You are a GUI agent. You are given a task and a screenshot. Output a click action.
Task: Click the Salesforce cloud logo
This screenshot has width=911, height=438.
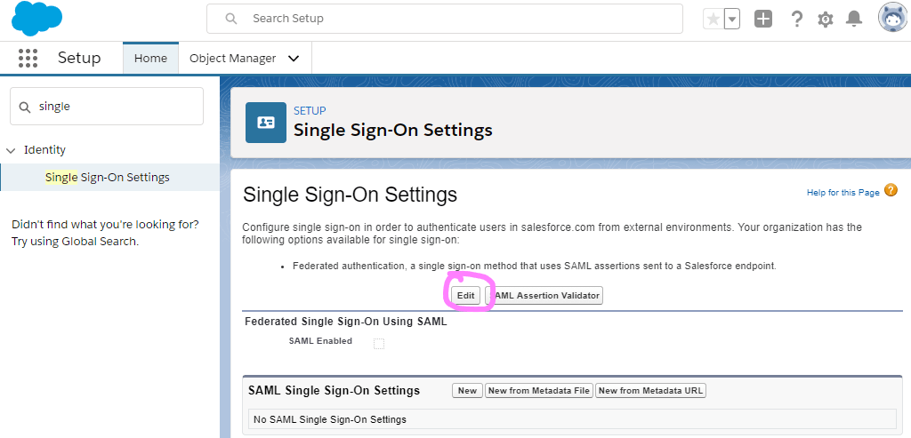point(36,19)
